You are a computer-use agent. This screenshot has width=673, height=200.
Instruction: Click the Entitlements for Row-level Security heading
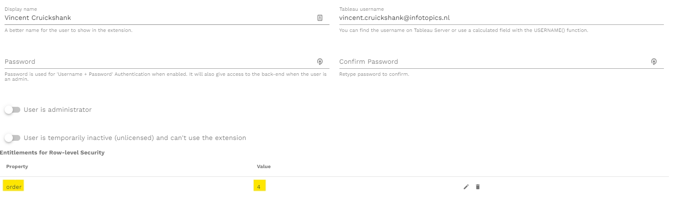pyautogui.click(x=52, y=153)
